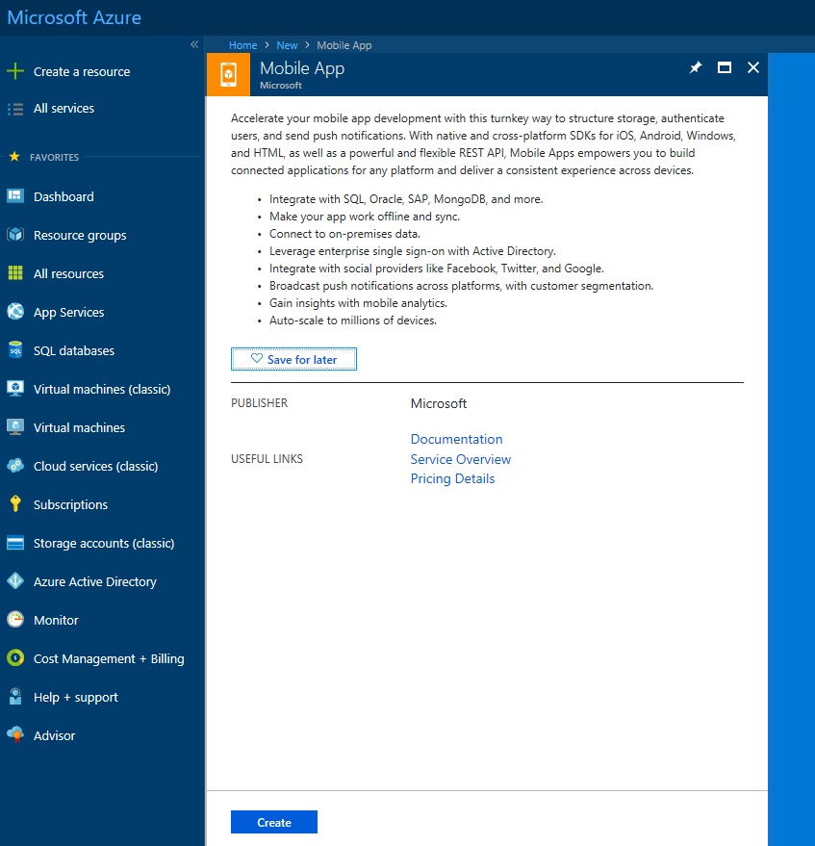Click the orange Mobile App icon

pos(229,74)
